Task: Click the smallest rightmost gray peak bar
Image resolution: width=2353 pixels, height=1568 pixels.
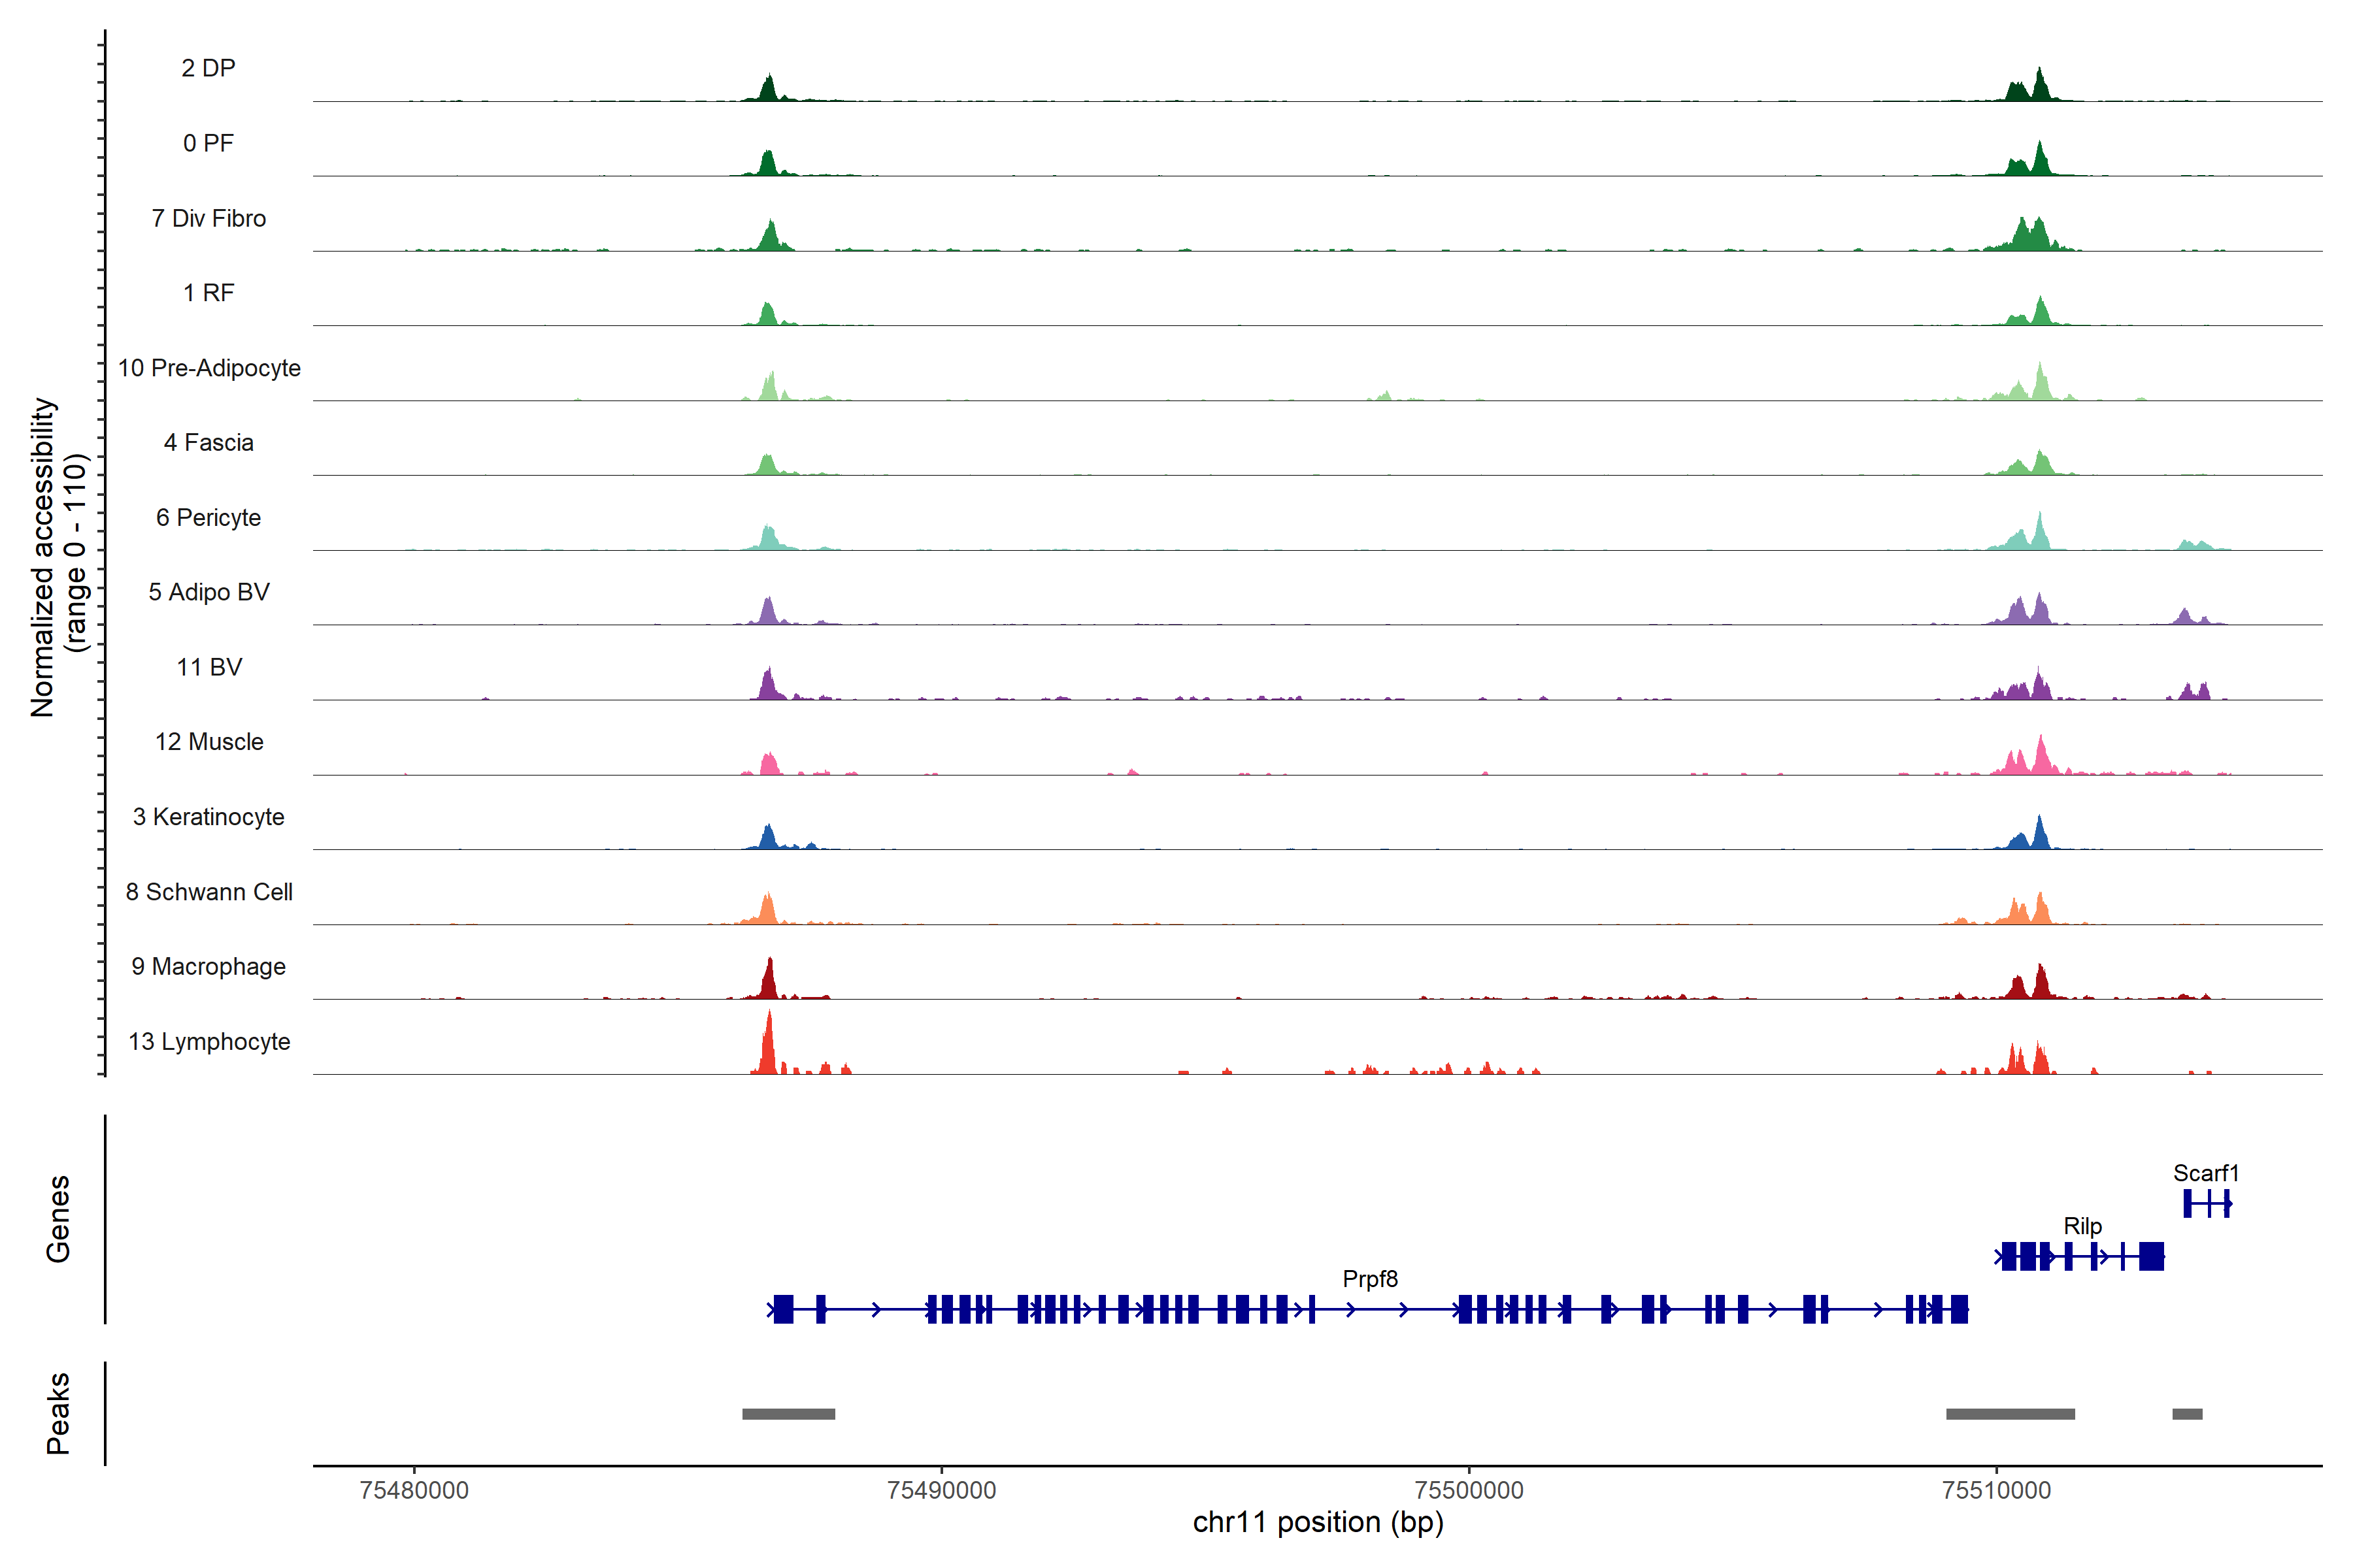Action: click(2187, 1414)
